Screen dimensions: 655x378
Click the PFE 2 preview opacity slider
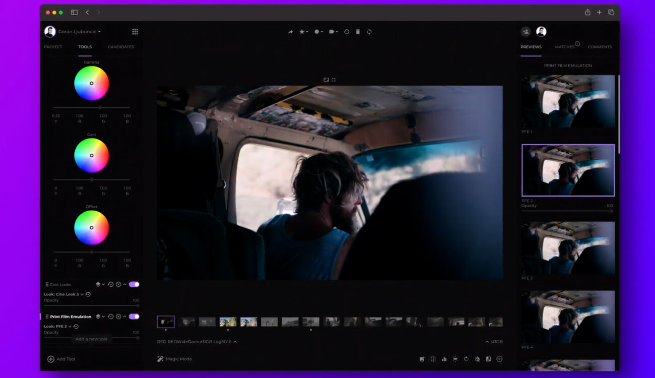click(x=568, y=211)
